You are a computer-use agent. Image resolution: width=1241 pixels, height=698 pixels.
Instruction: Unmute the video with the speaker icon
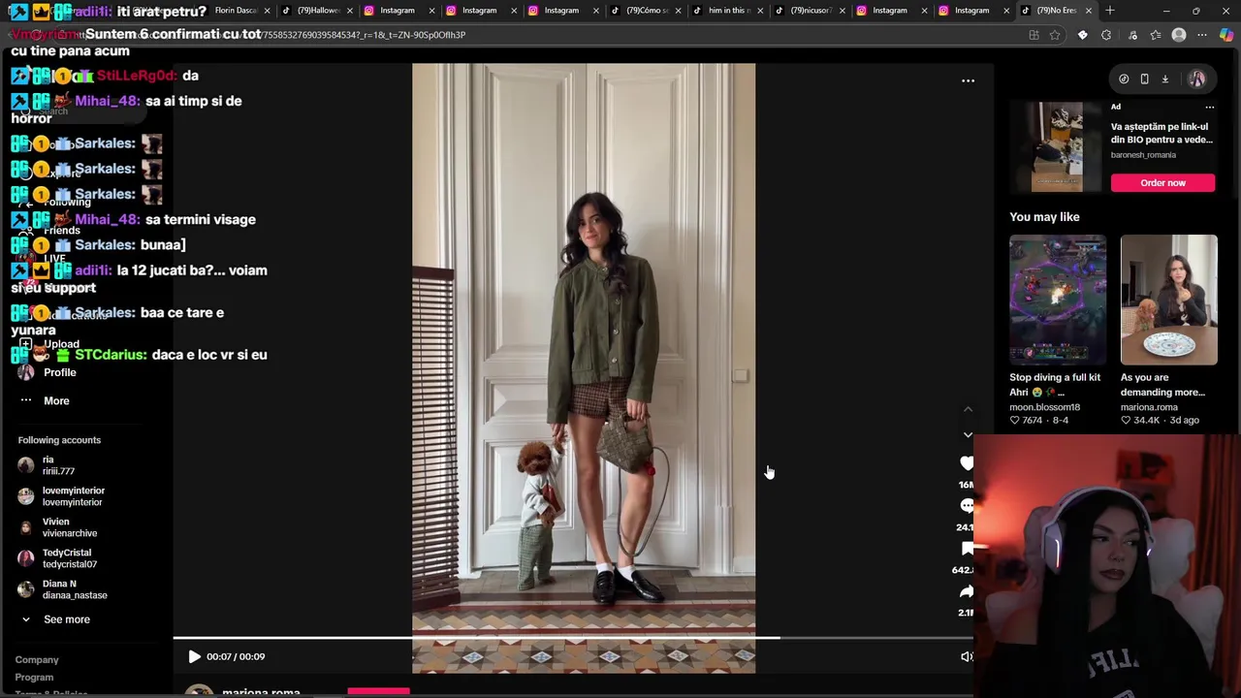pos(966,656)
